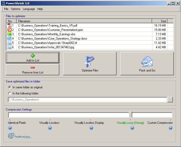This screenshot has width=181, height=147.
Task: Click the Excel icon beside Monthly_Earnings.xlsx
Action: coord(9,34)
